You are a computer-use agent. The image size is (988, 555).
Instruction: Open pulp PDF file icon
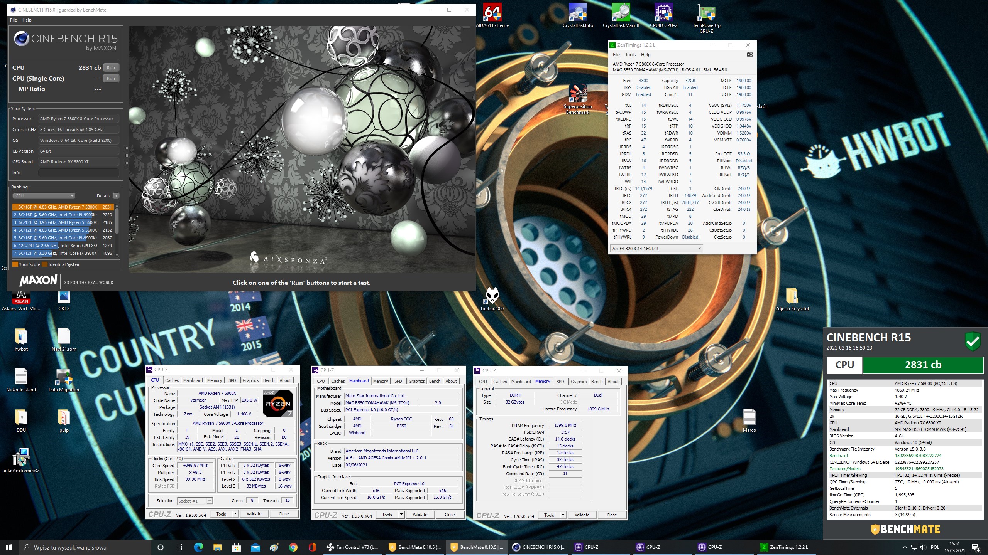coord(64,420)
